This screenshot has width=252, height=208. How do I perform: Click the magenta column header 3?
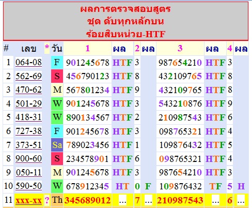(x=180, y=49)
